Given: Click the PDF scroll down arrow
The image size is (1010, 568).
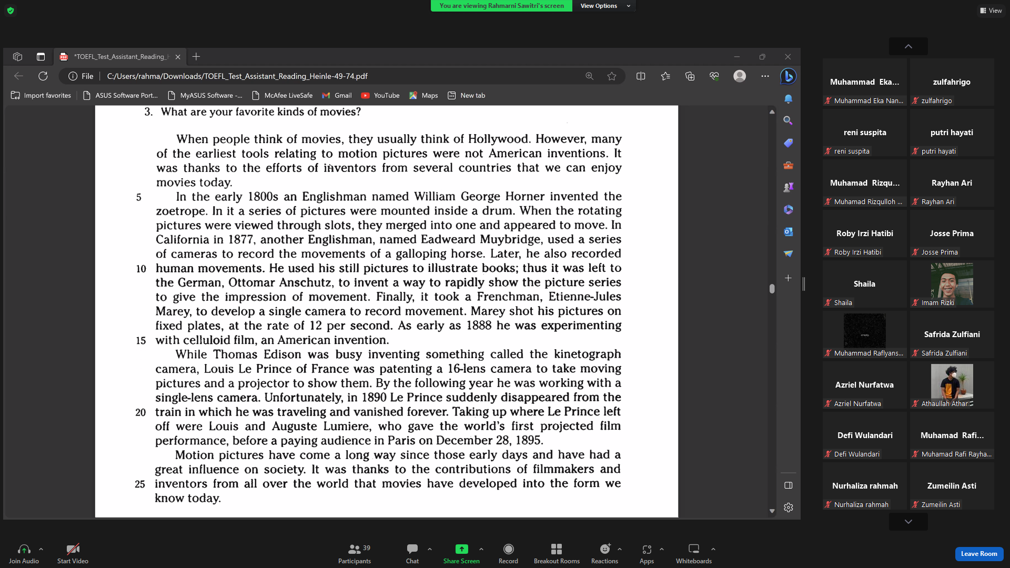Looking at the screenshot, I should tap(772, 511).
